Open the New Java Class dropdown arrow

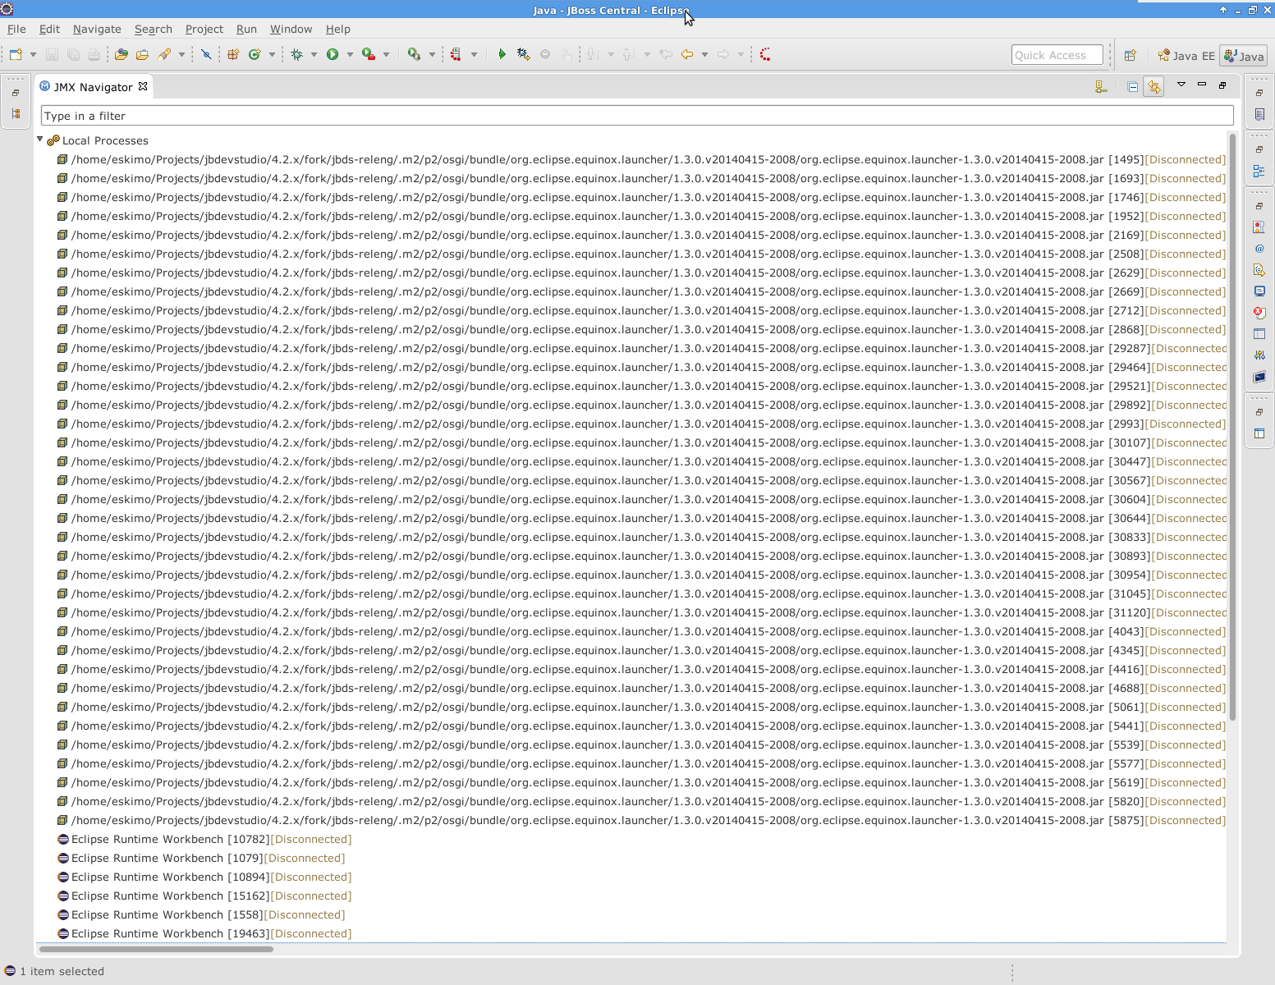[272, 55]
